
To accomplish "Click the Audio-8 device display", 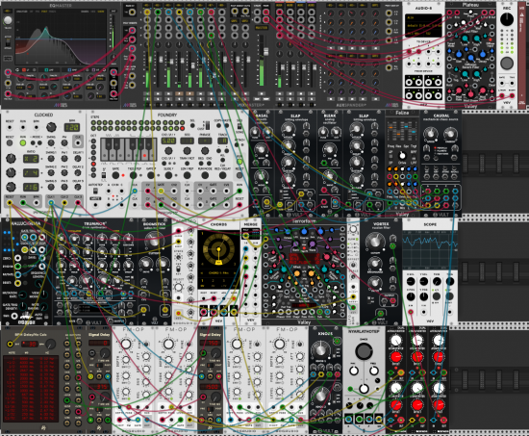I will click(x=423, y=26).
